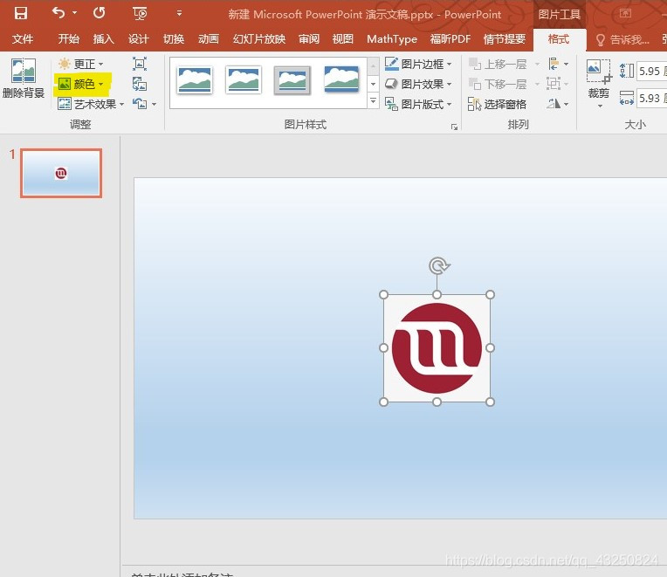
Task: Switch to the 插入 tab
Action: coord(103,39)
